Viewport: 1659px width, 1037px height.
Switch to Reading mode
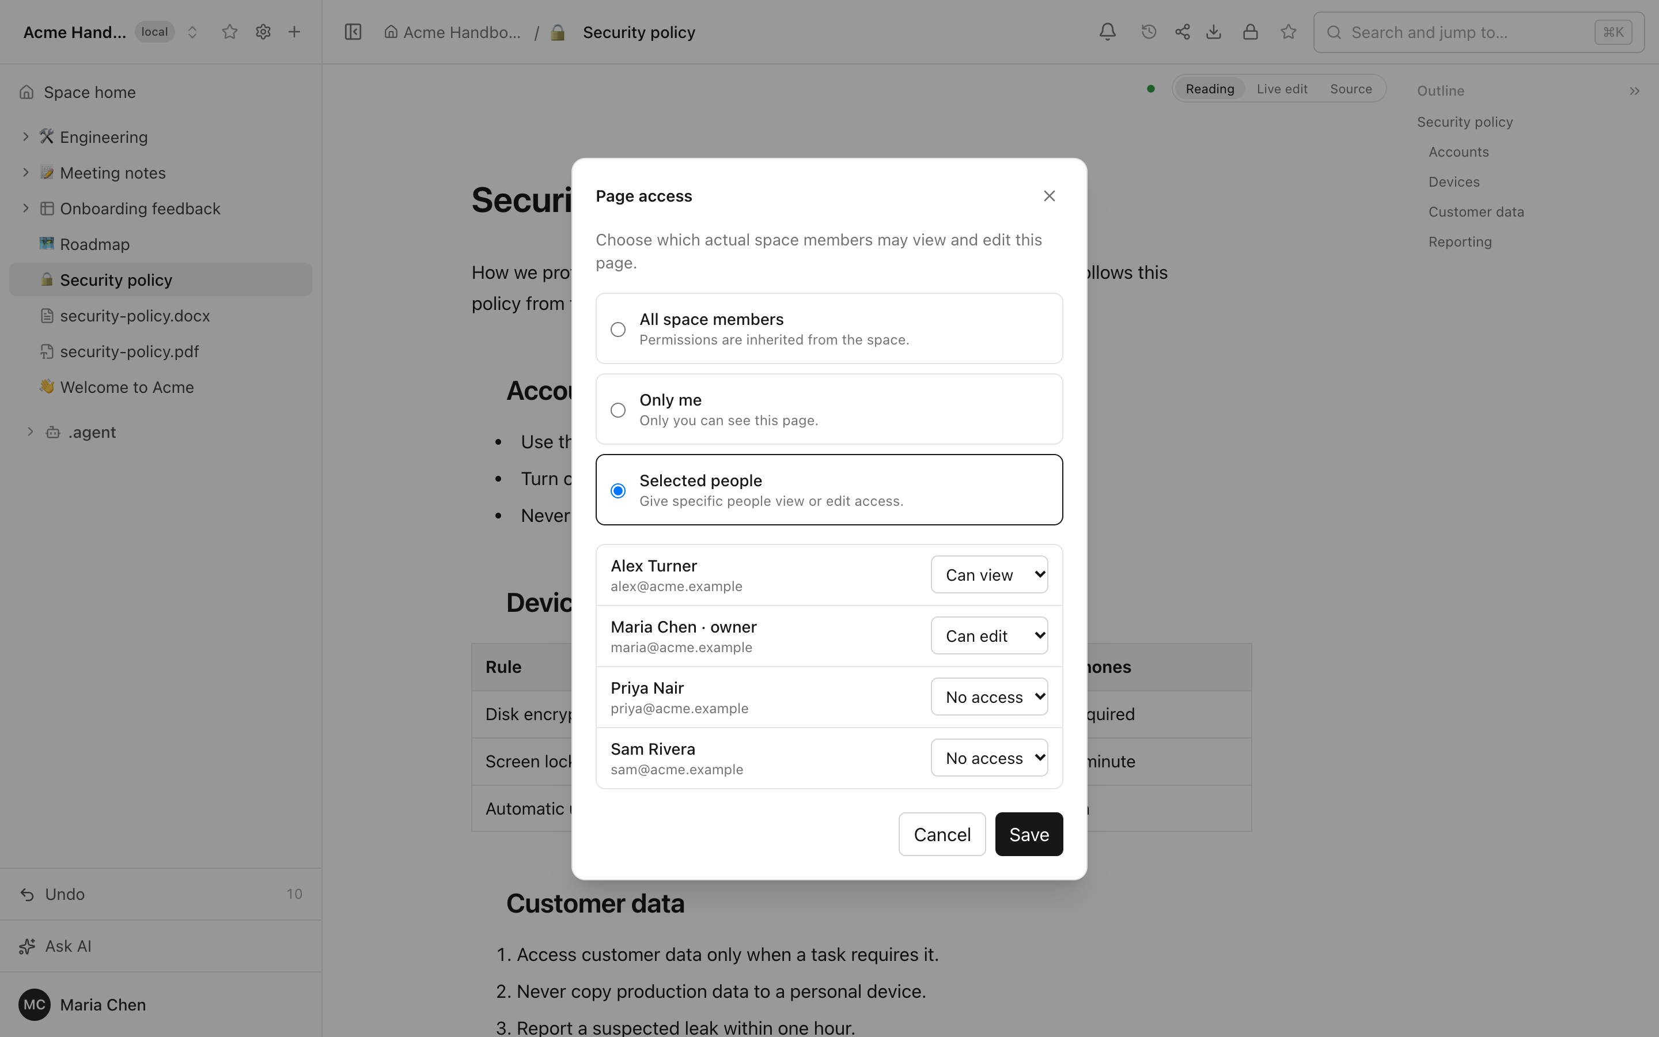[1210, 89]
